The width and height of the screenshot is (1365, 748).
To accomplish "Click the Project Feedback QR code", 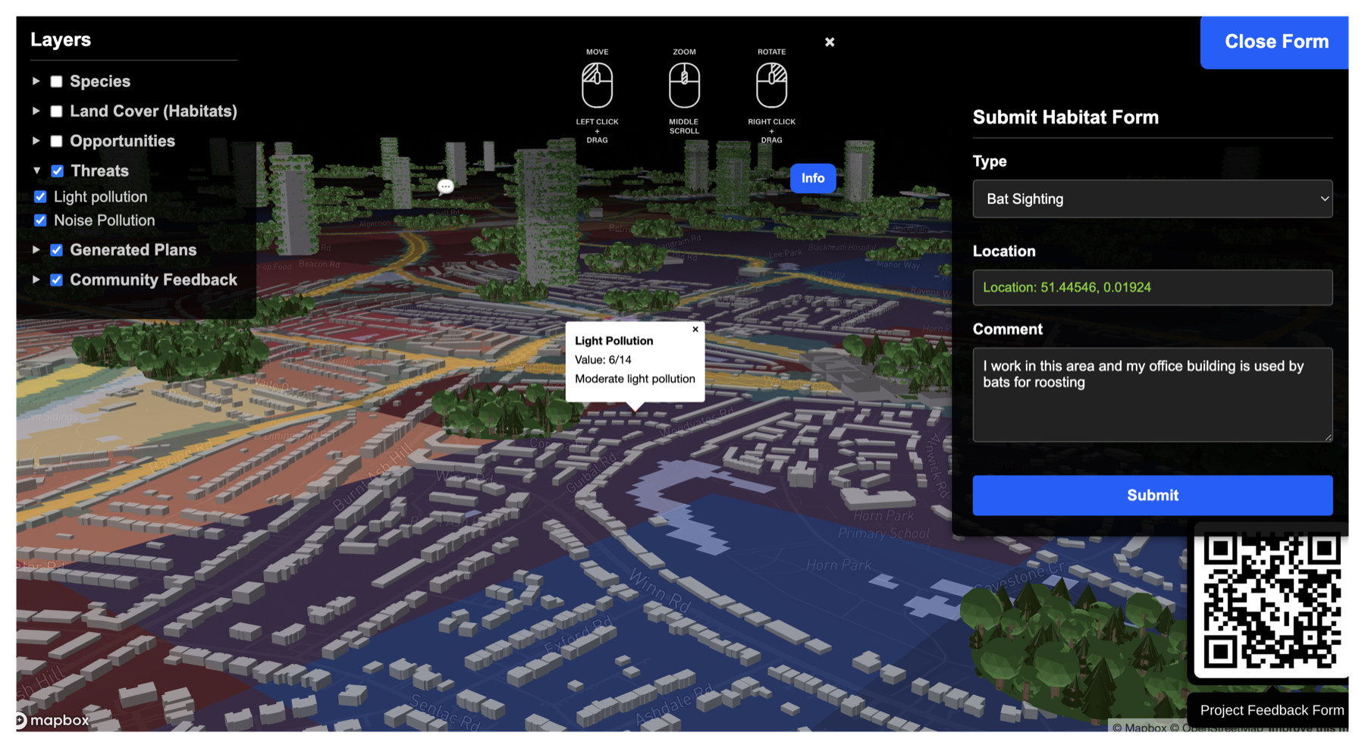I will (1272, 601).
